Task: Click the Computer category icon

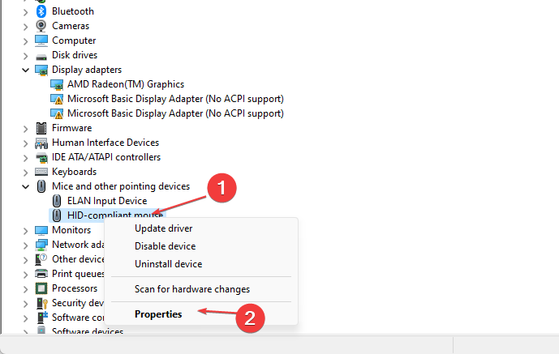Action: pos(41,41)
